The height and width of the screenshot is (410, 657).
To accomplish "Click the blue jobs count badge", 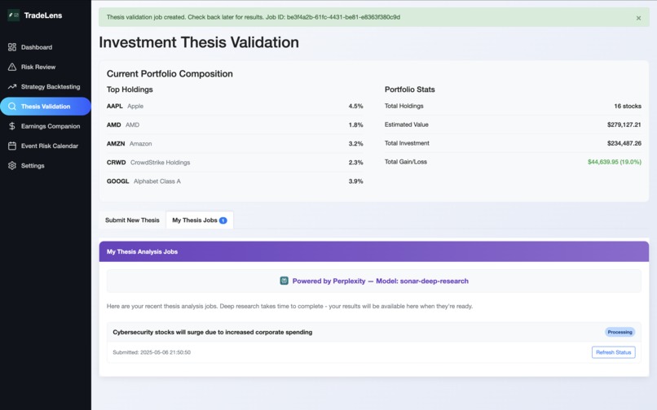I will pyautogui.click(x=223, y=220).
